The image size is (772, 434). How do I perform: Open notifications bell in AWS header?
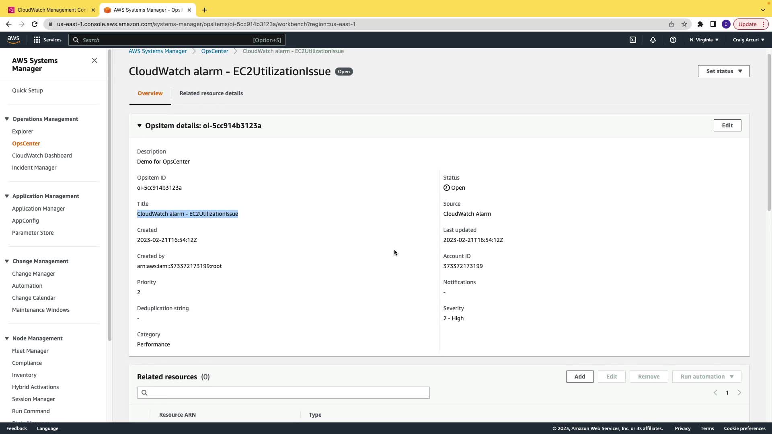(653, 40)
